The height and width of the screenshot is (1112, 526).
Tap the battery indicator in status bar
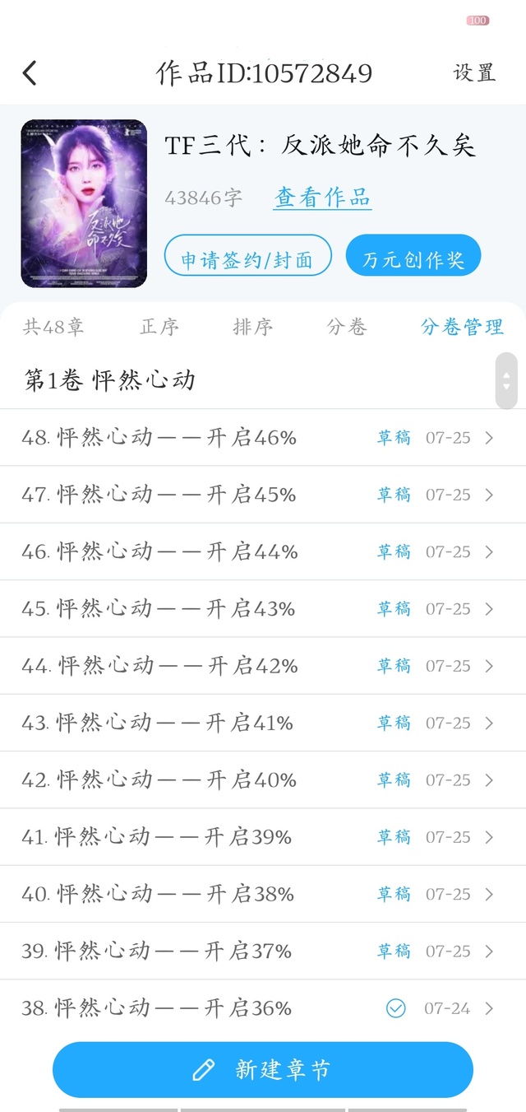[x=478, y=21]
